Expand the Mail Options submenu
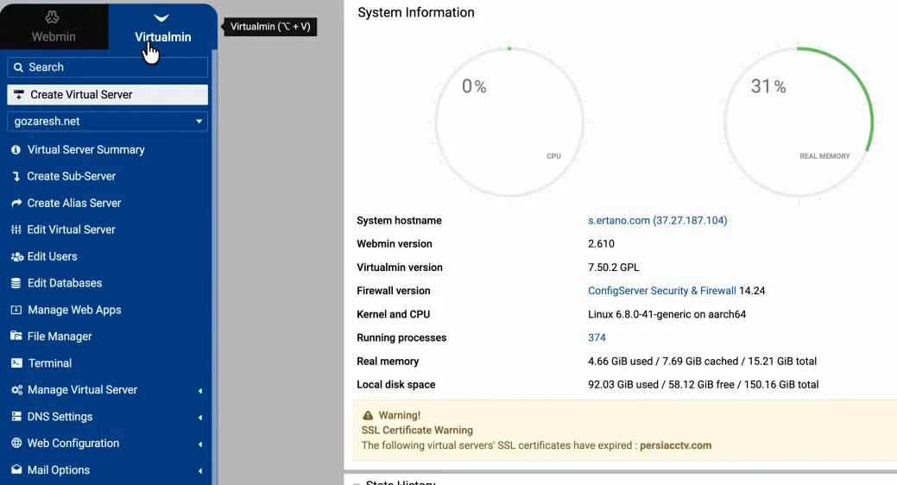 199,471
